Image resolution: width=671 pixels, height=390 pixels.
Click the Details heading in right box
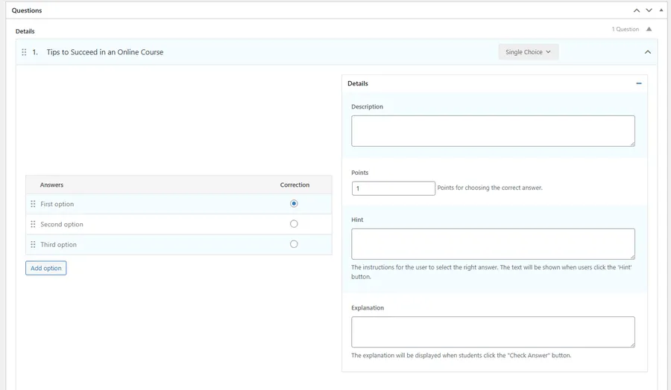coord(358,83)
